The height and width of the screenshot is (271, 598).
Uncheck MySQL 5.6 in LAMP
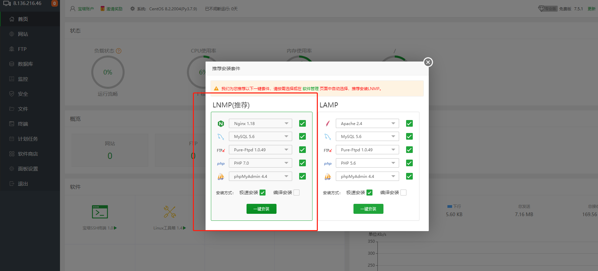[x=409, y=136]
